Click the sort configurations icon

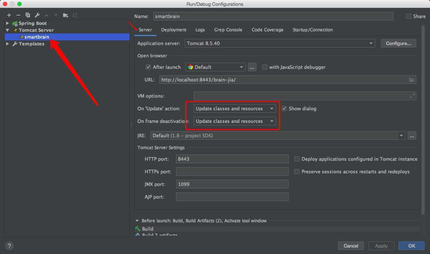point(75,15)
